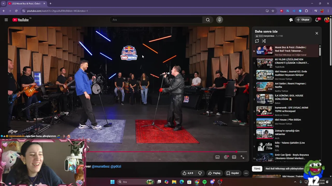Open Discord from the taskbar
Image resolution: width=332 pixels, height=186 pixels.
(212, 182)
